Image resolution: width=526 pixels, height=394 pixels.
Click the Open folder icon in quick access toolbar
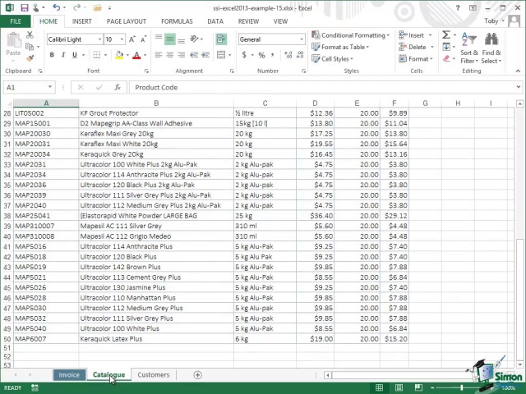pos(97,7)
